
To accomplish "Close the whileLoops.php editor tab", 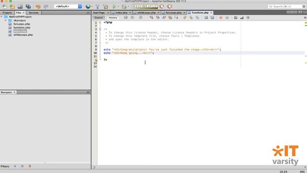I will [x=158, y=12].
